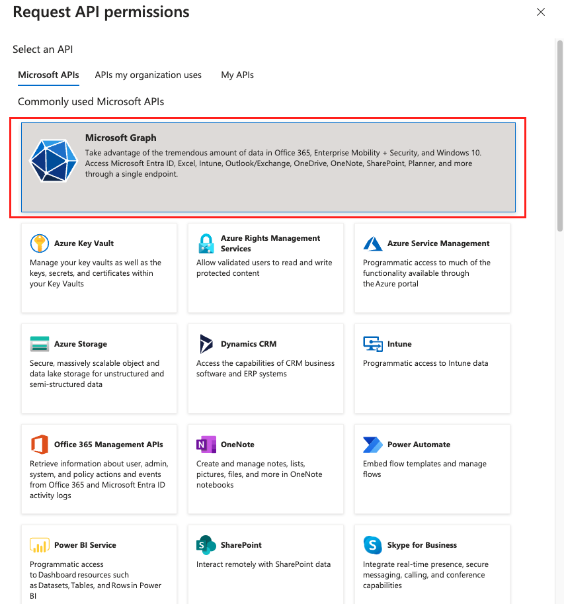Switch to the My APIs tab

[x=237, y=75]
